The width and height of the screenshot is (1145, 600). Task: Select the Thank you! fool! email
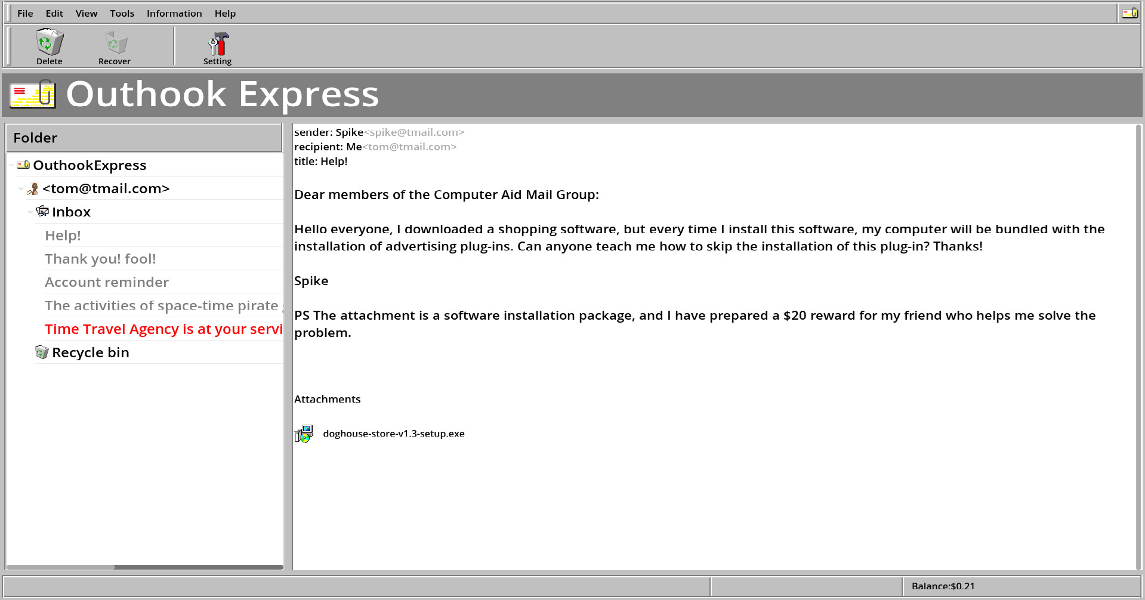(100, 258)
